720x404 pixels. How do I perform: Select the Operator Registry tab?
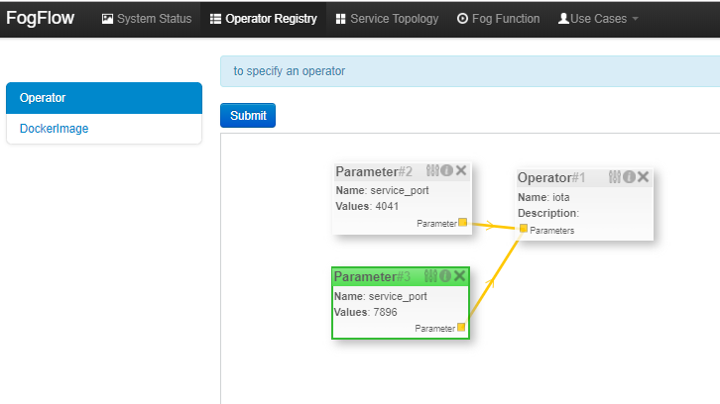click(x=263, y=19)
